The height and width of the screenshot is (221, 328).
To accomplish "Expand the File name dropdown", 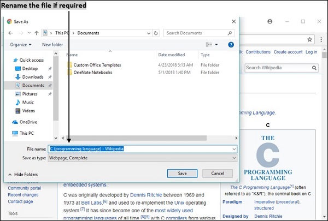I will (x=234, y=149).
